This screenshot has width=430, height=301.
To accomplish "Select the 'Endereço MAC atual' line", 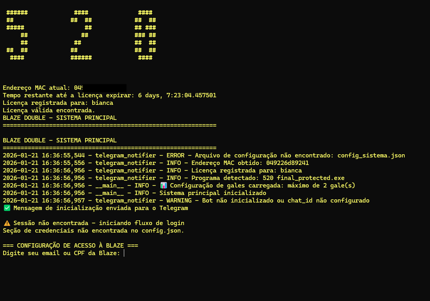I will click(65, 88).
